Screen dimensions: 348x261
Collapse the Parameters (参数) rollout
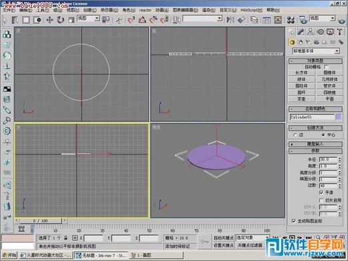tap(315, 150)
